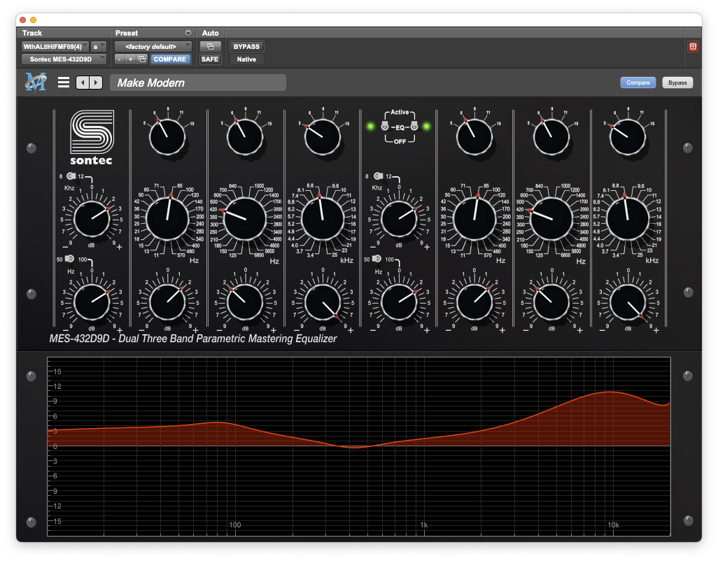Toggle the left channel EQ Active switch
The height and width of the screenshot is (561, 718).
pyautogui.click(x=385, y=127)
